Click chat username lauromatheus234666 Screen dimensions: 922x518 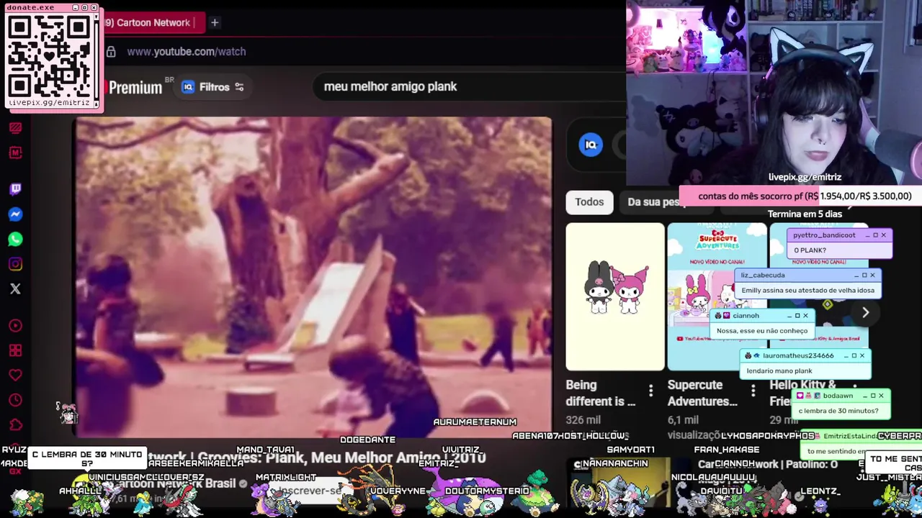click(x=798, y=355)
